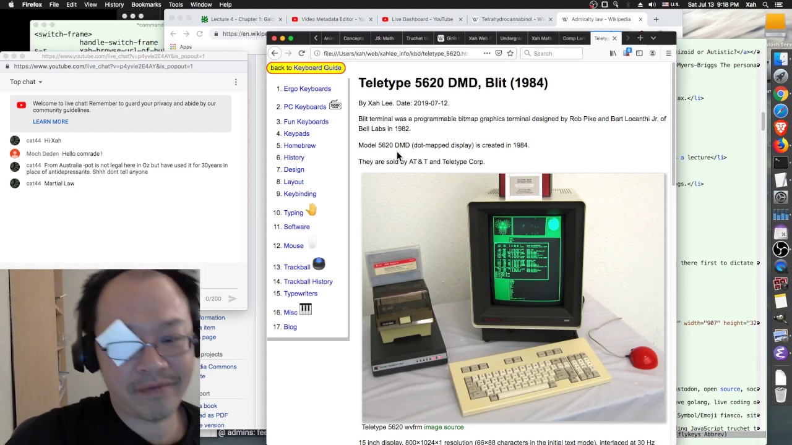Open Firefox Library icon in toolbar
This screenshot has height=445, width=792.
pyautogui.click(x=613, y=53)
